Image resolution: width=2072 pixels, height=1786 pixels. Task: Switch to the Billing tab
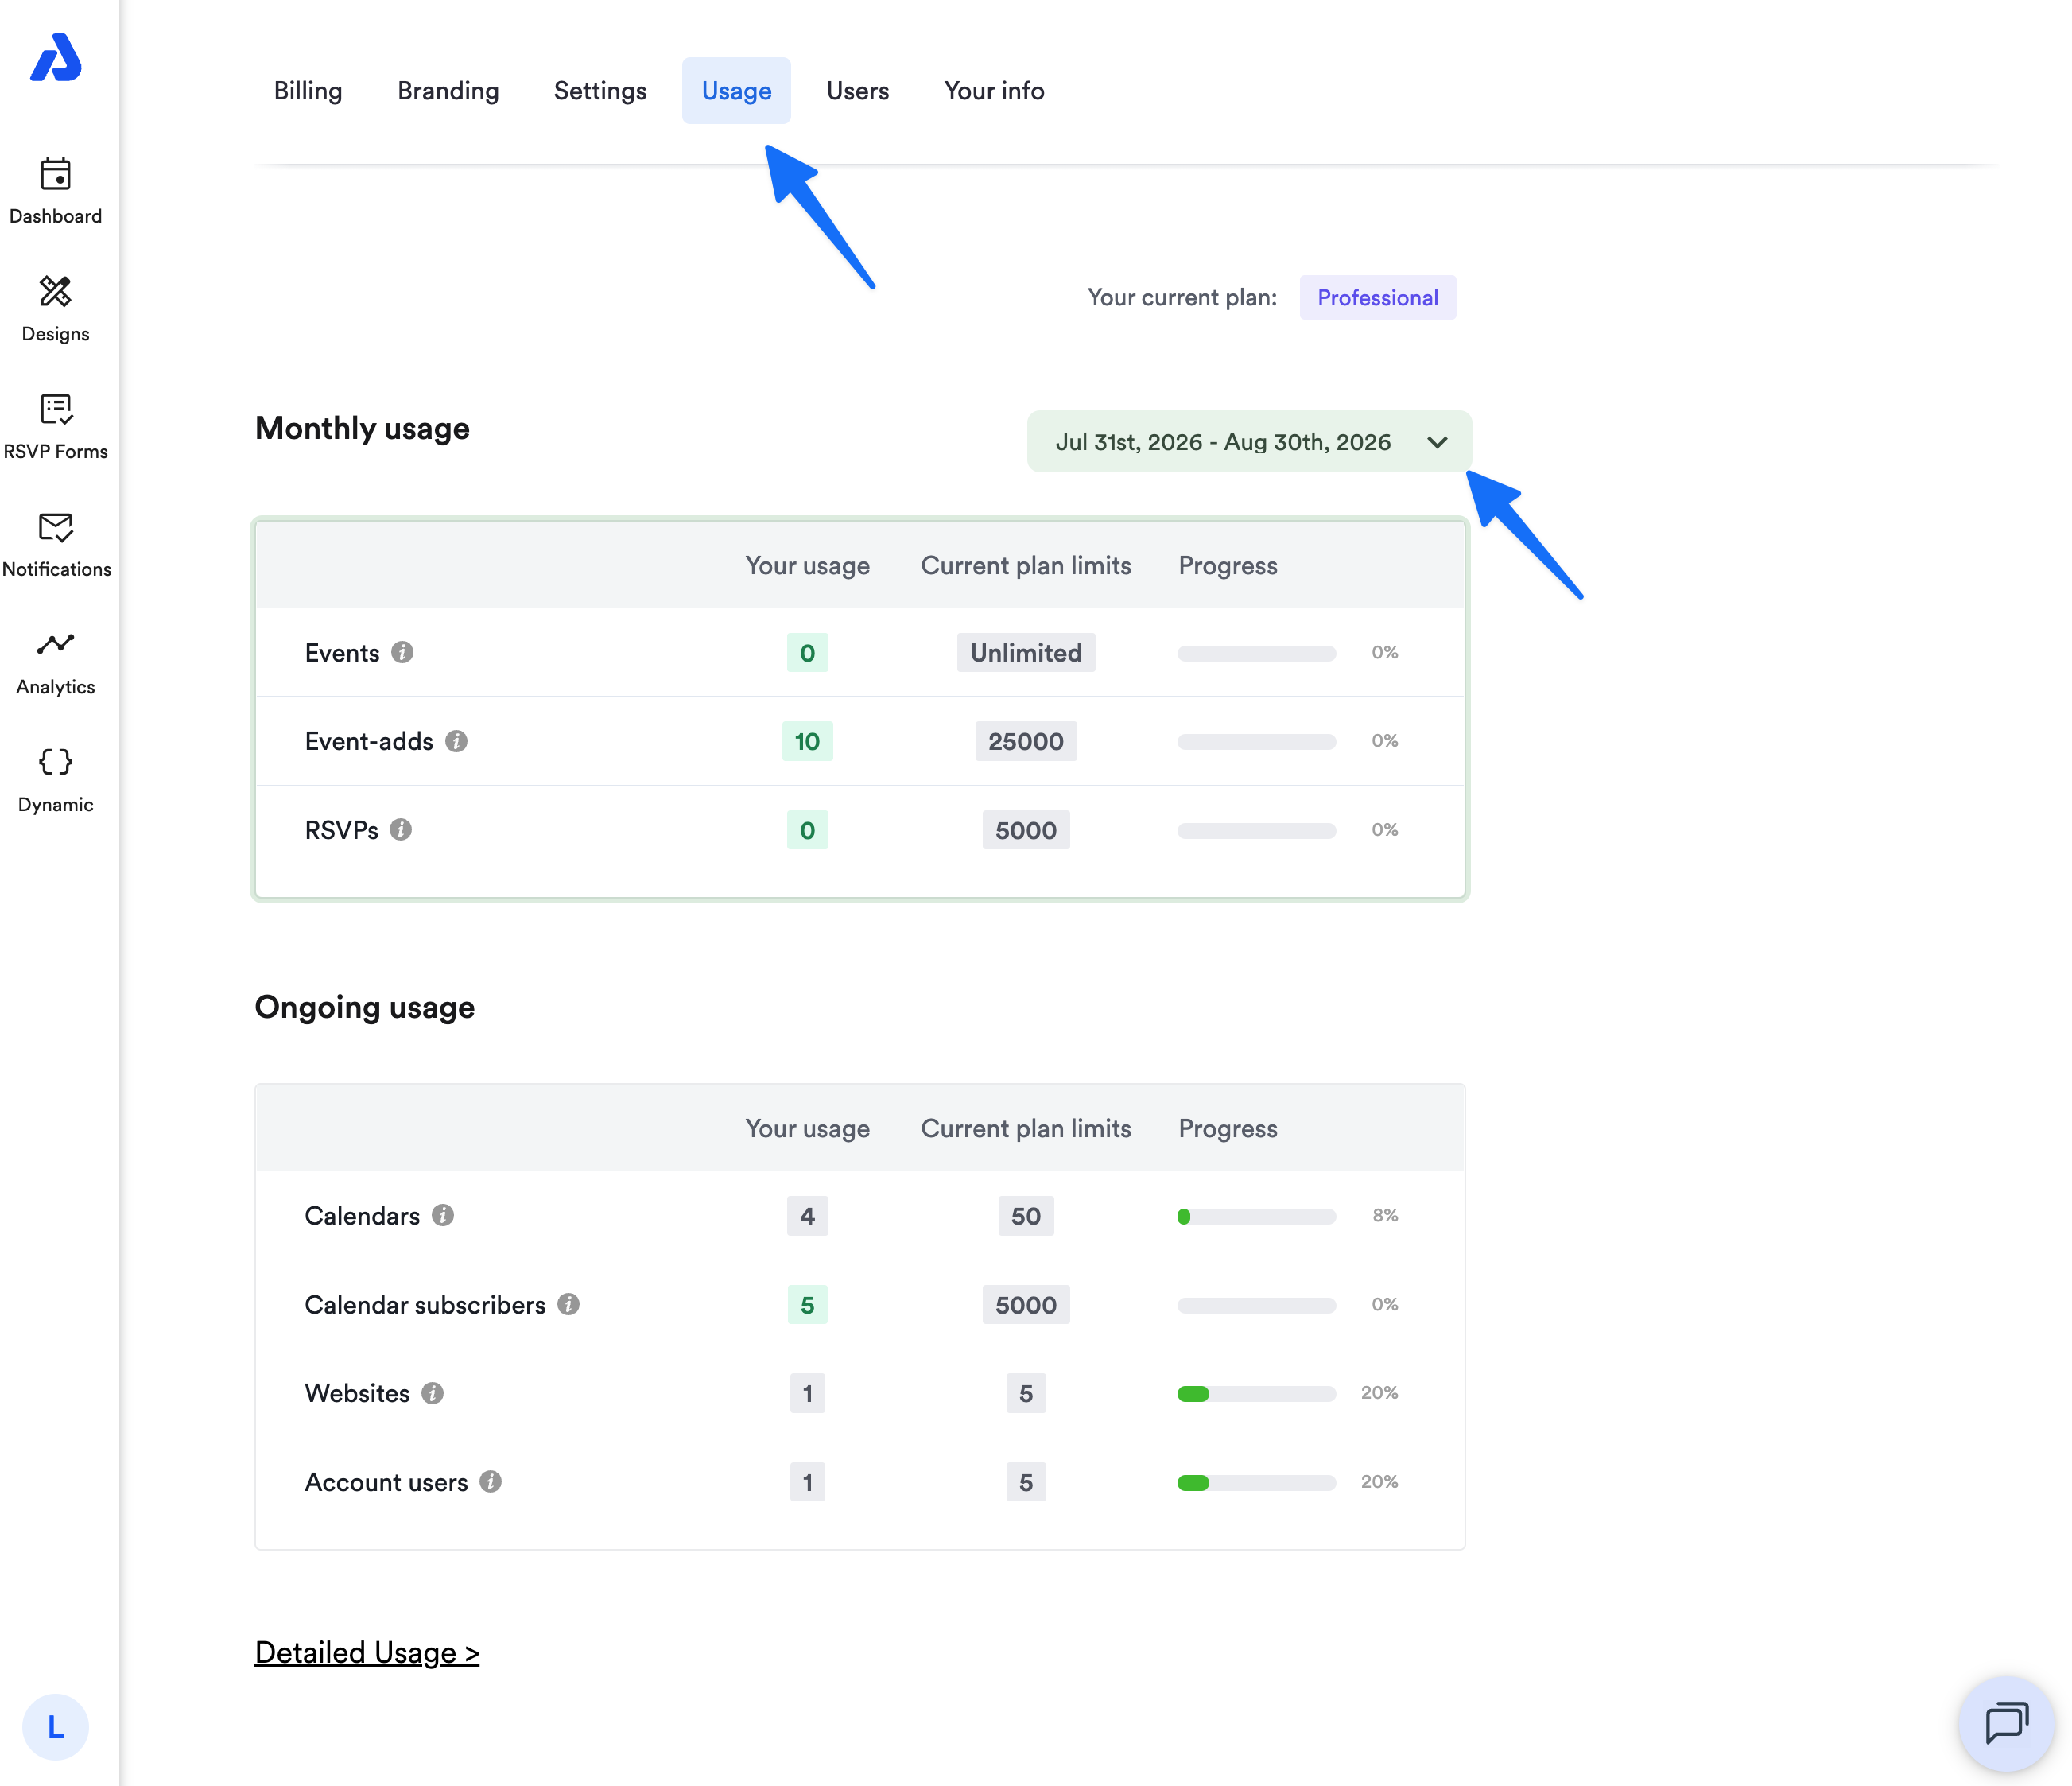click(x=308, y=91)
